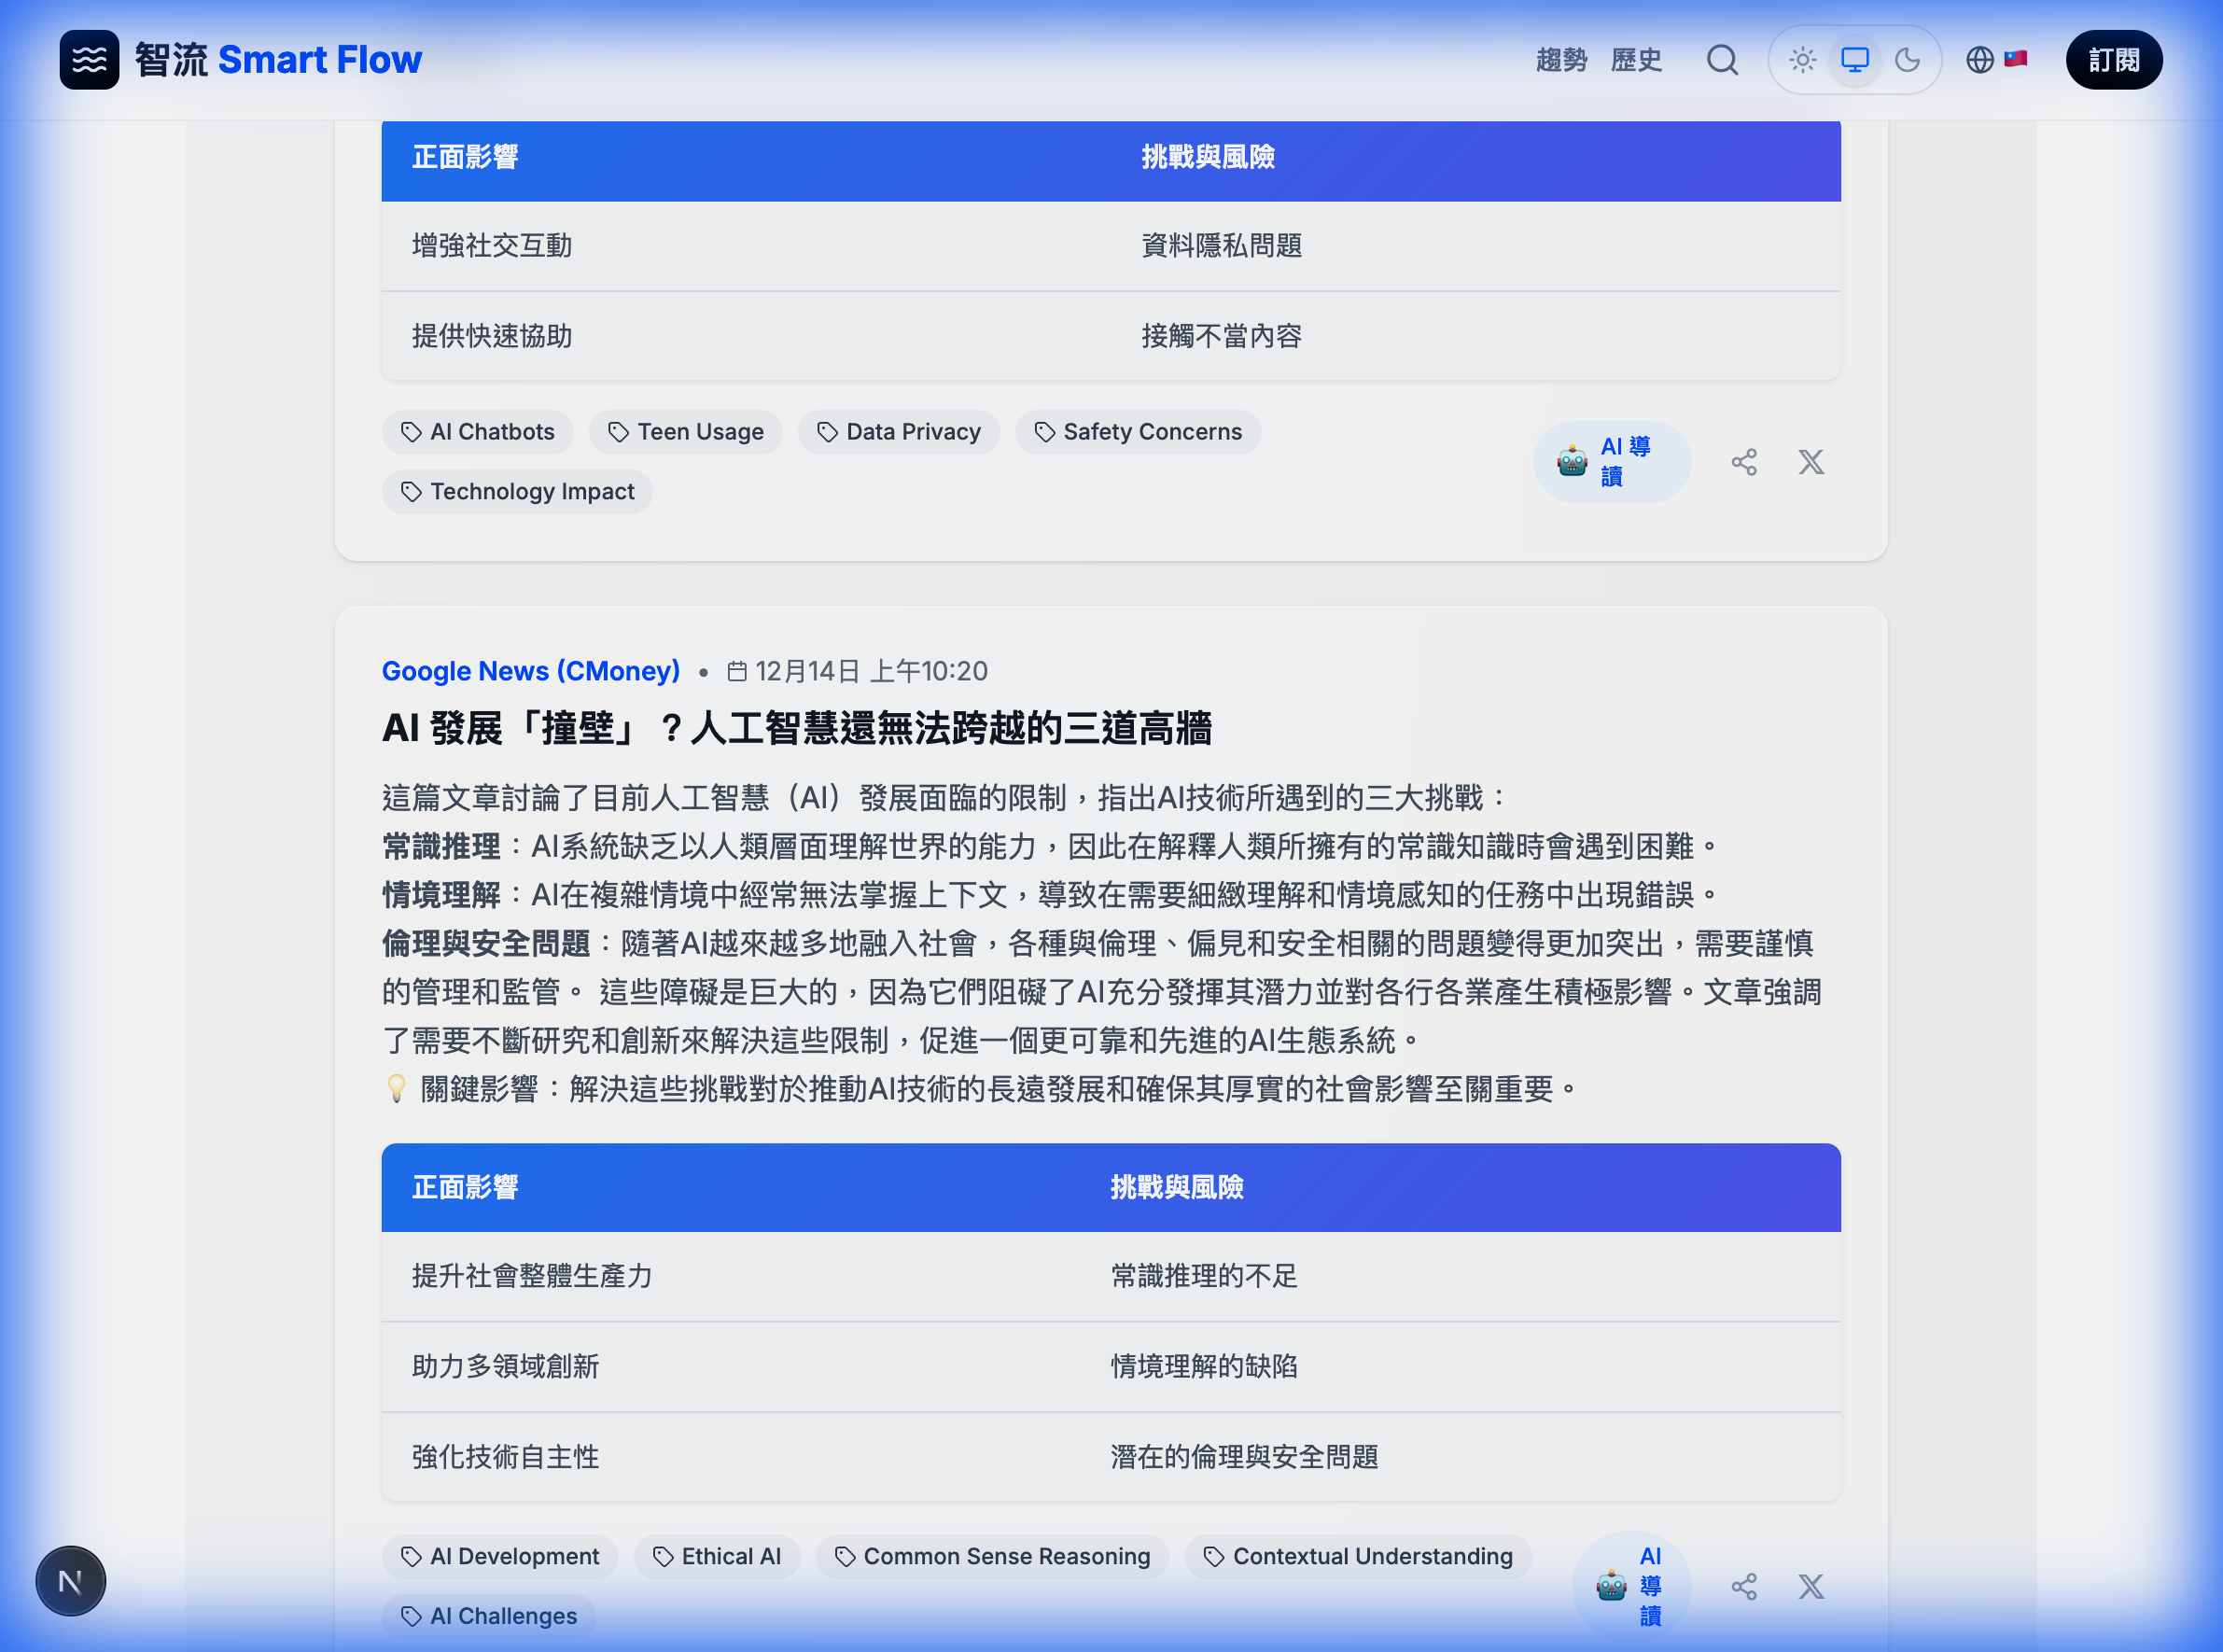Viewport: 2223px width, 1652px height.
Task: Click AI 導讀 button in lower article
Action: click(x=1632, y=1586)
